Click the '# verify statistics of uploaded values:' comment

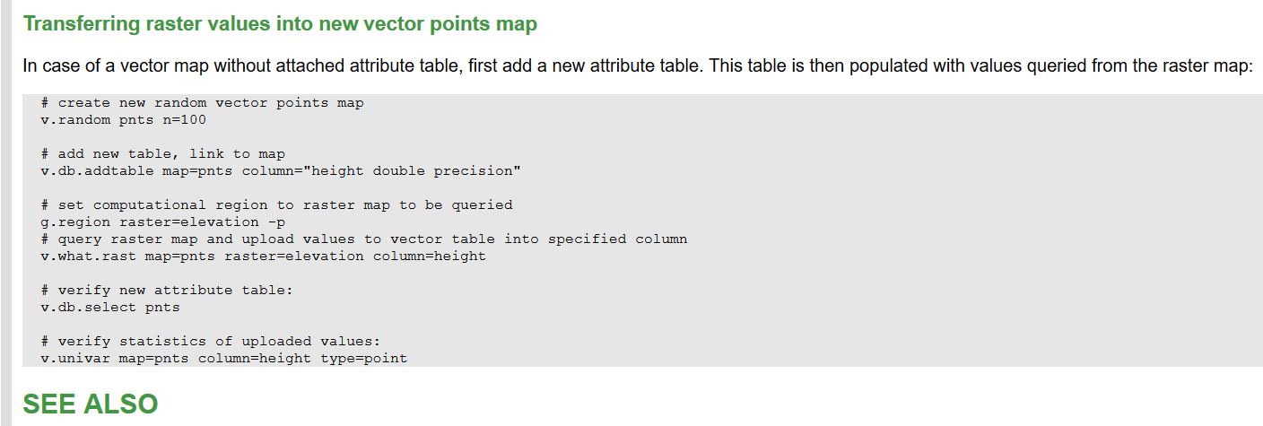pos(212,342)
